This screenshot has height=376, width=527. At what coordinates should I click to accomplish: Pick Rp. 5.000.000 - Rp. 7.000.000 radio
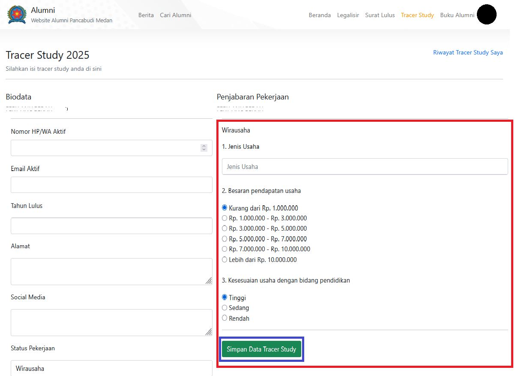point(225,238)
